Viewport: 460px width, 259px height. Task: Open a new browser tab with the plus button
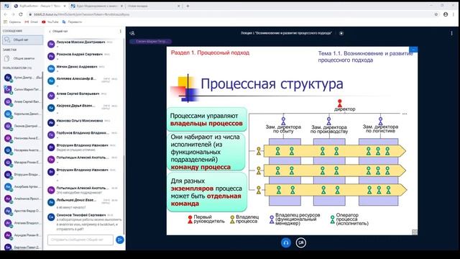[188, 6]
